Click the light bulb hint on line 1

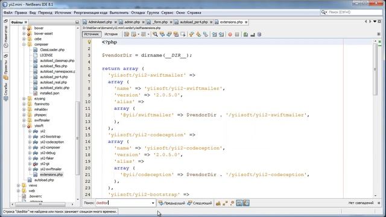pyautogui.click(x=89, y=42)
